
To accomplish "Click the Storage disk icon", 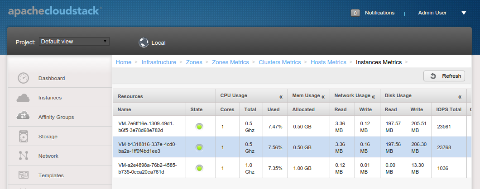I will click(x=23, y=137).
